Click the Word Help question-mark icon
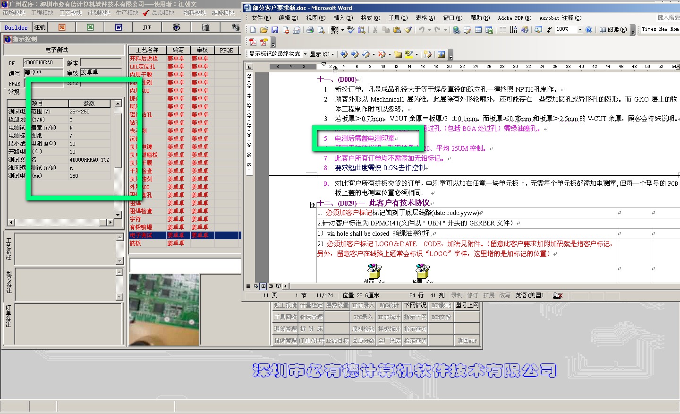Image resolution: width=680 pixels, height=414 pixels. [x=589, y=30]
